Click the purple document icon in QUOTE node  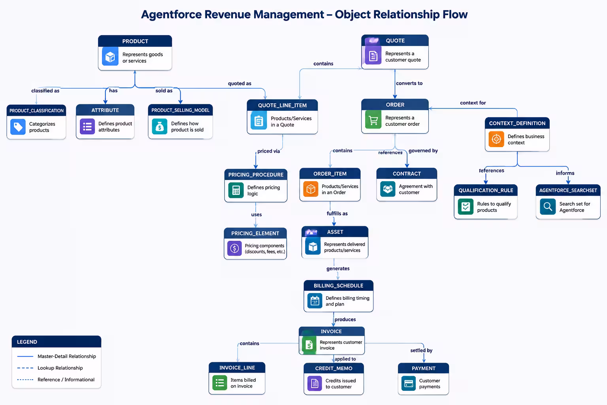(373, 55)
